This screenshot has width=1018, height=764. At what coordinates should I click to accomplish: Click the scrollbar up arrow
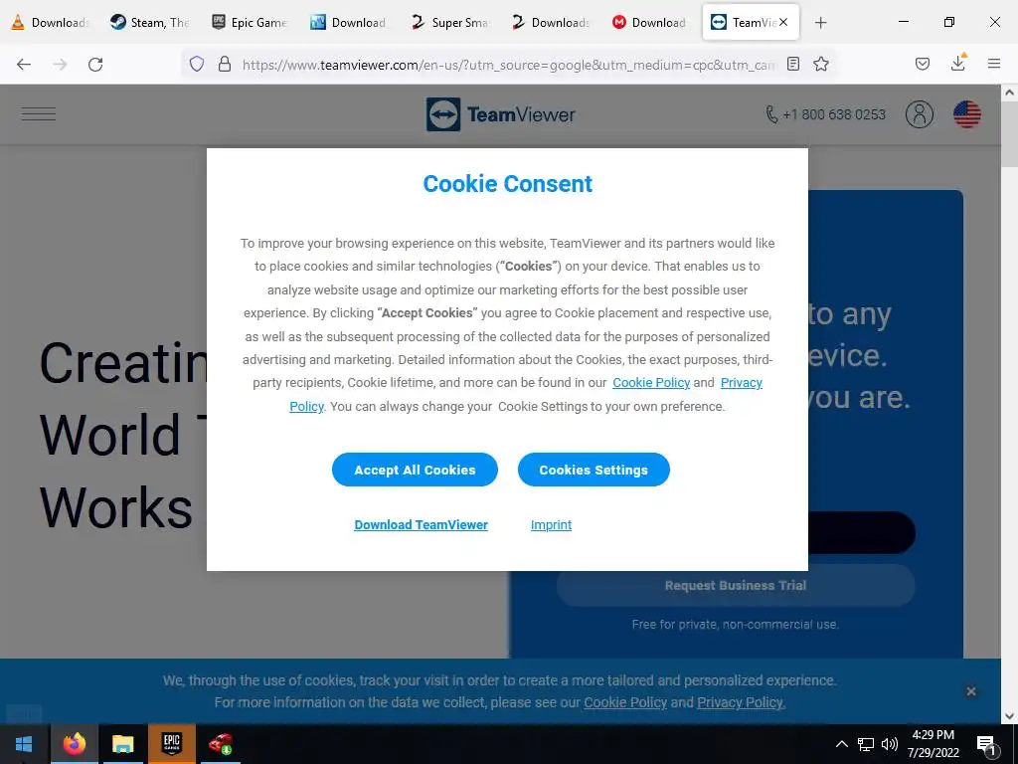tap(1009, 93)
